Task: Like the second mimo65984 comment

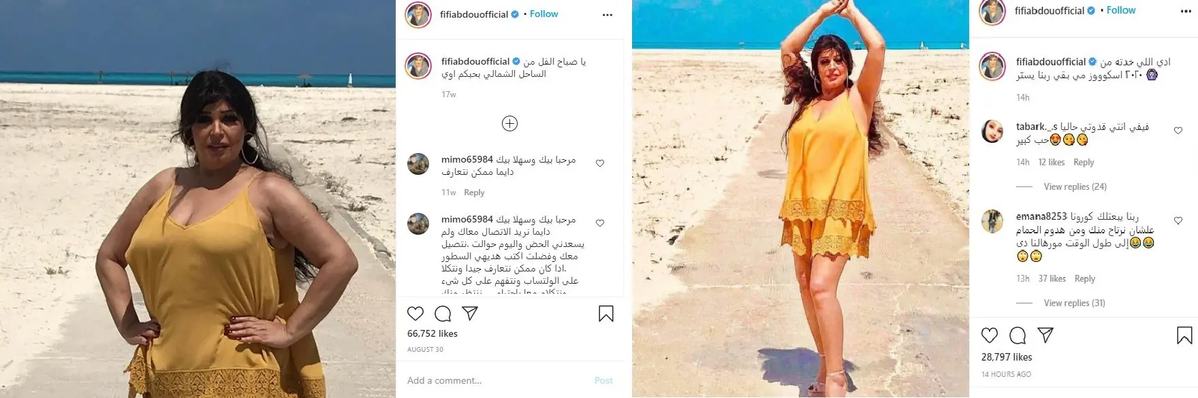Action: point(600,223)
